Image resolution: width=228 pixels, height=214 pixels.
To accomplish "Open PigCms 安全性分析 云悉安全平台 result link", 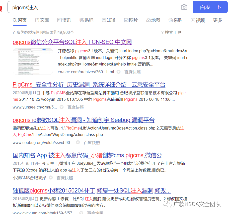I will click(x=89, y=85).
